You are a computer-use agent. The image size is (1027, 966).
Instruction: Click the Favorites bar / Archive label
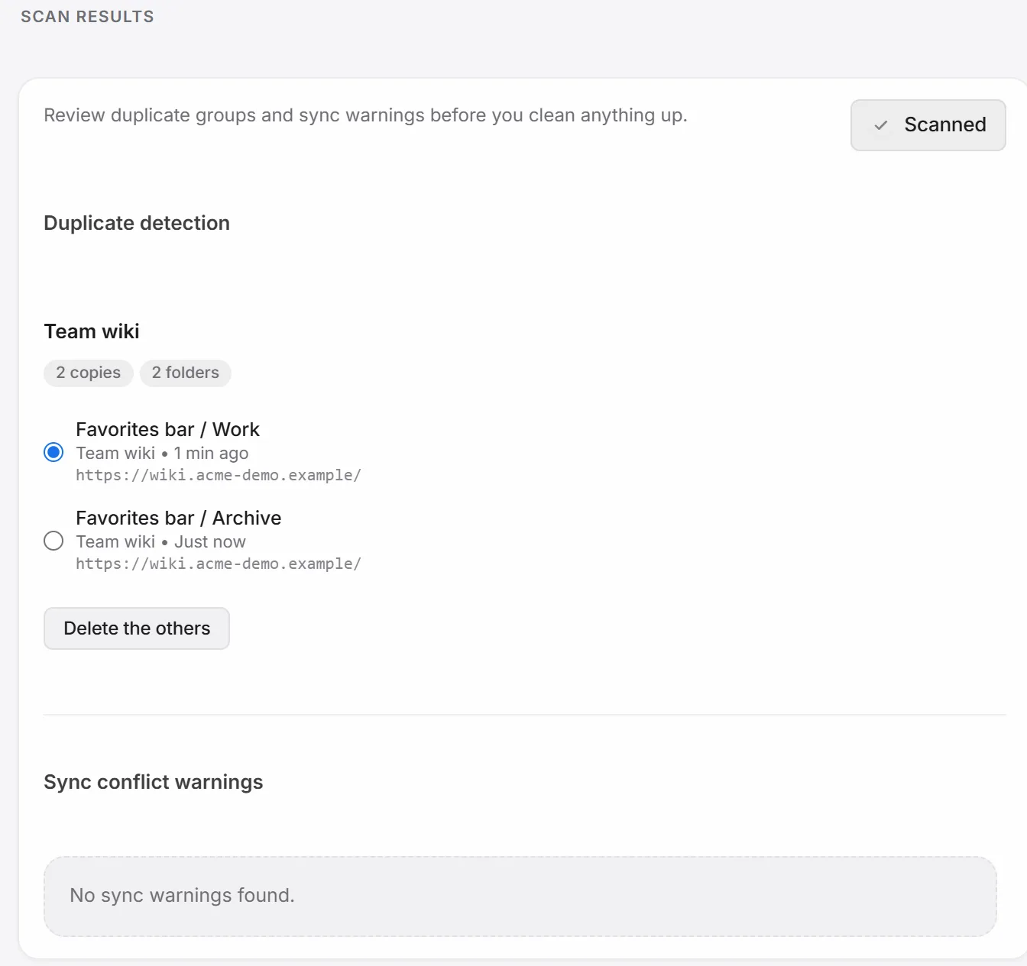(178, 518)
